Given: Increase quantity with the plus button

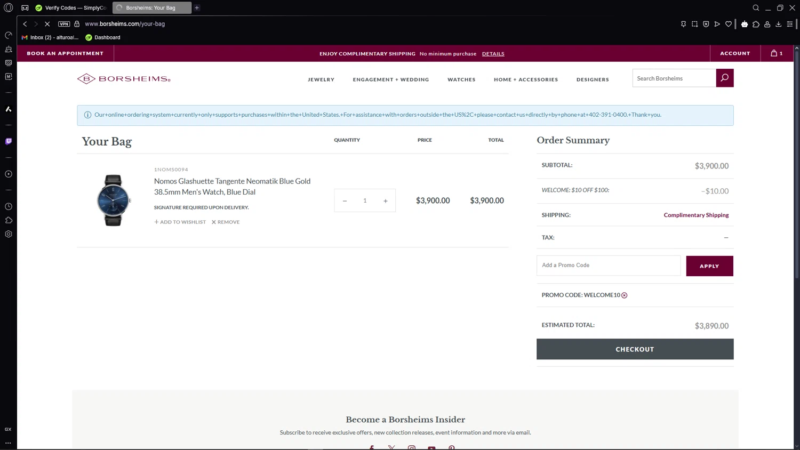Looking at the screenshot, I should (386, 201).
